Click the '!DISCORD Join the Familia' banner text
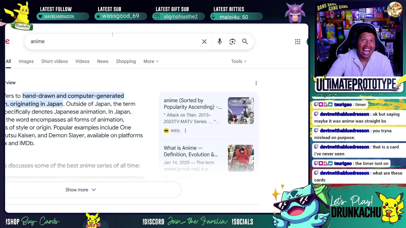The image size is (406, 228). pos(185,222)
